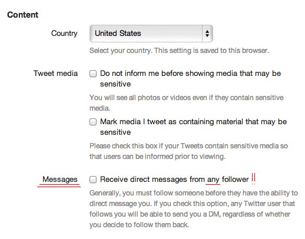Click the up-down arrows on Country selector

click(x=207, y=34)
